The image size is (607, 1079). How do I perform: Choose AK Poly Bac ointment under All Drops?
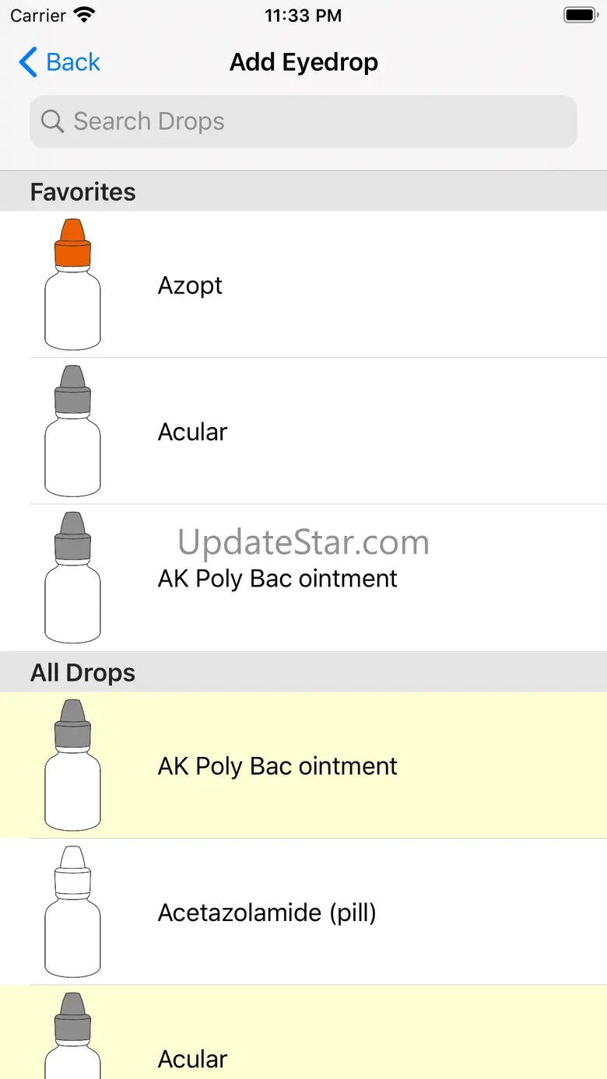point(303,765)
